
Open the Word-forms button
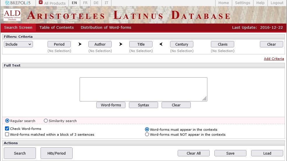point(111,105)
